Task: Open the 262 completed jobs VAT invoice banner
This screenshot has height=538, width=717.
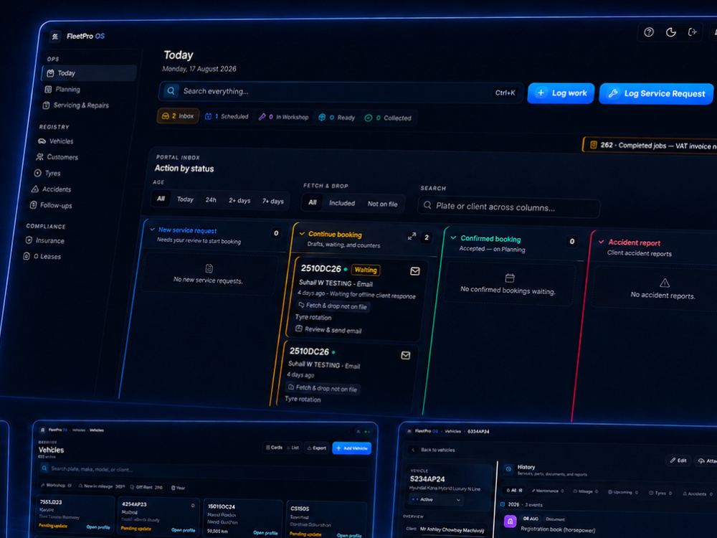Action: (650, 146)
